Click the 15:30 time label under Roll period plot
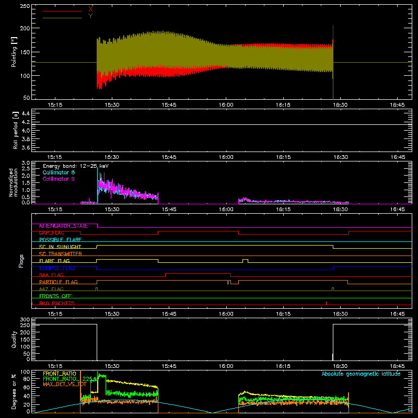This screenshot has height=418, width=418. pyautogui.click(x=112, y=157)
